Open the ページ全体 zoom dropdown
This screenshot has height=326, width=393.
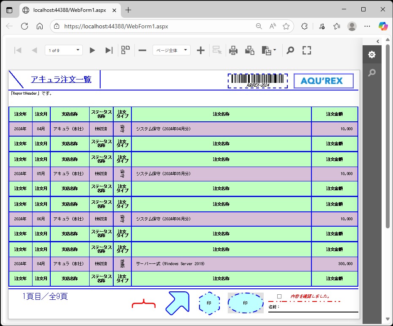click(x=171, y=50)
